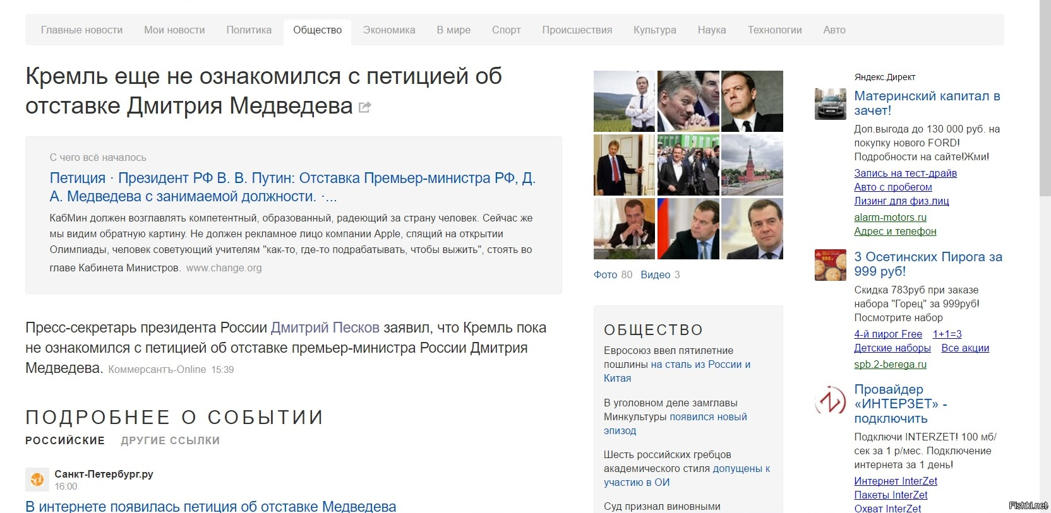Select the Российские sources tab
1051x513 pixels.
click(65, 440)
